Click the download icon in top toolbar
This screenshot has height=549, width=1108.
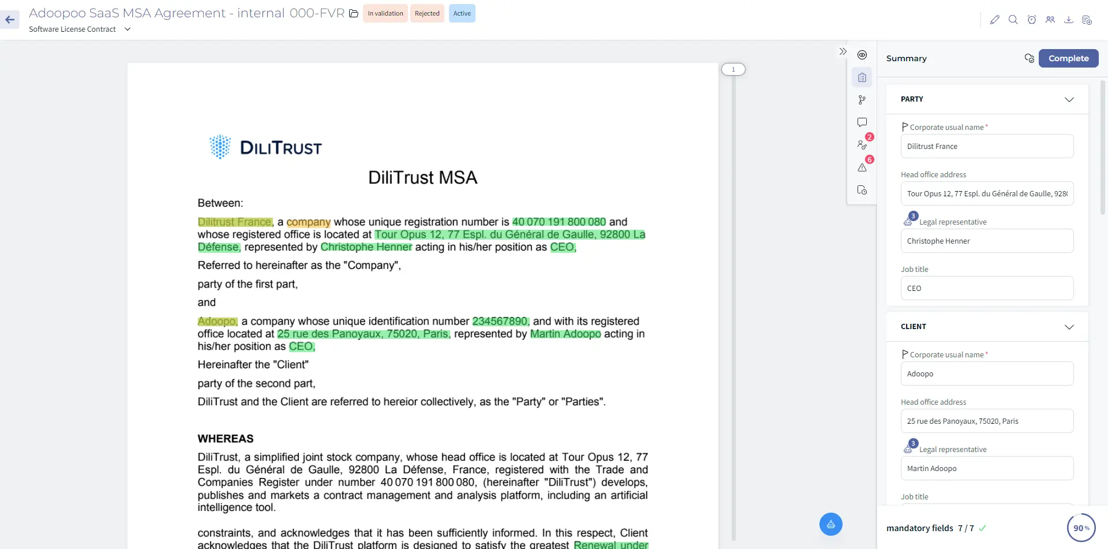click(1069, 20)
